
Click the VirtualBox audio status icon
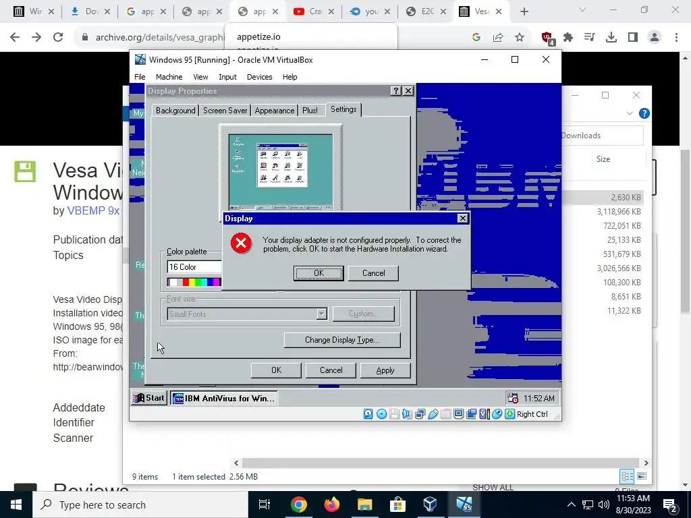pyautogui.click(x=407, y=414)
